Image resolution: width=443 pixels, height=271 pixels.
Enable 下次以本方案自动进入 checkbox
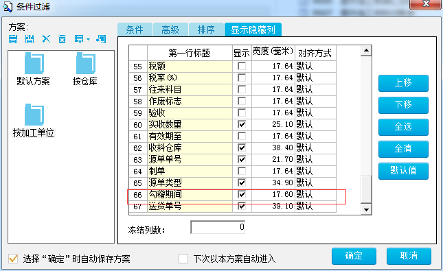click(183, 259)
